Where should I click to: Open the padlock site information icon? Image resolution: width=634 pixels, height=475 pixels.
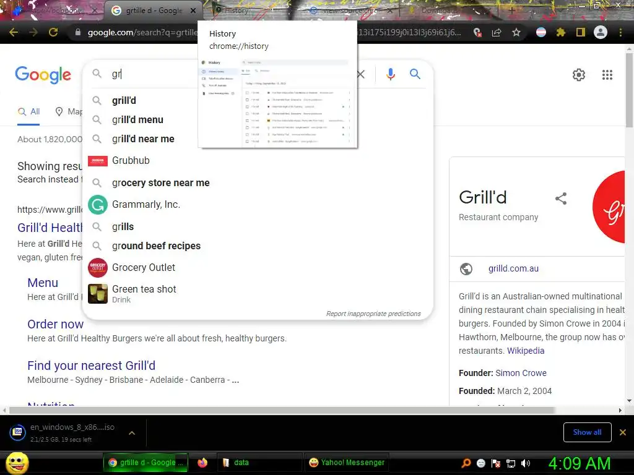(x=77, y=32)
